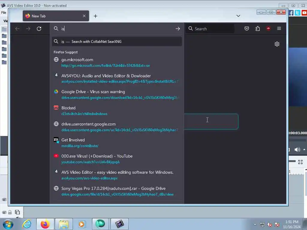307x230 pixels.
Task: Switch to Firefox on taskbar
Action: (x=45, y=224)
